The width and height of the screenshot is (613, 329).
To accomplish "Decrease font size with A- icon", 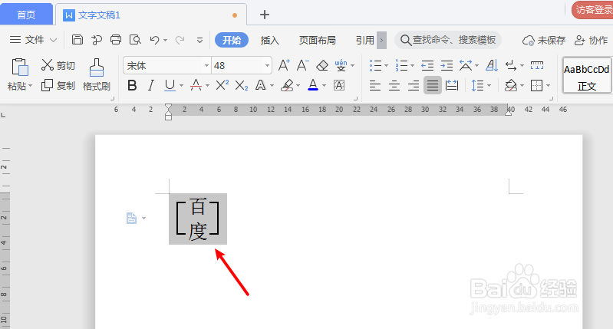I will 302,65.
